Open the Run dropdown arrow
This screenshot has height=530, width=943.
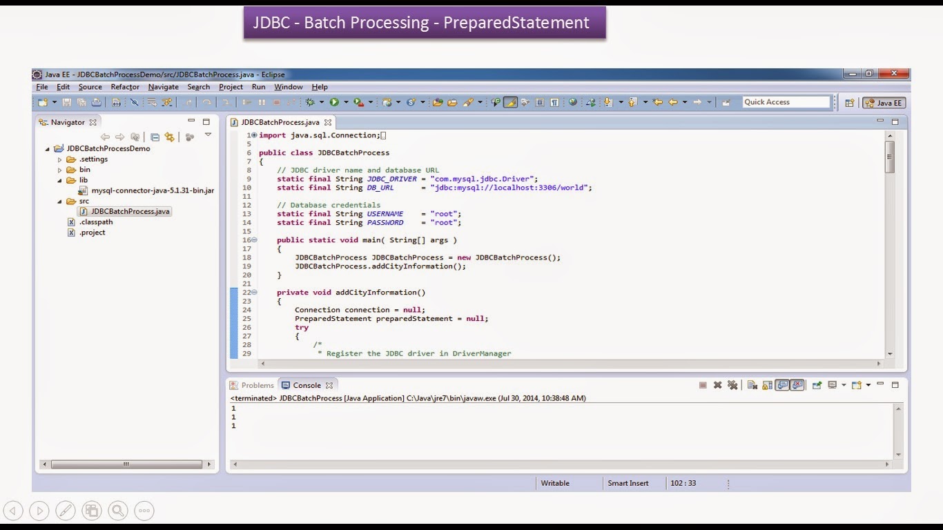pyautogui.click(x=346, y=102)
